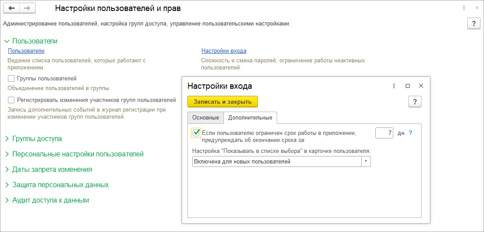The image size is (484, 232).
Task: Collapse the Пользователи section
Action: [35, 41]
